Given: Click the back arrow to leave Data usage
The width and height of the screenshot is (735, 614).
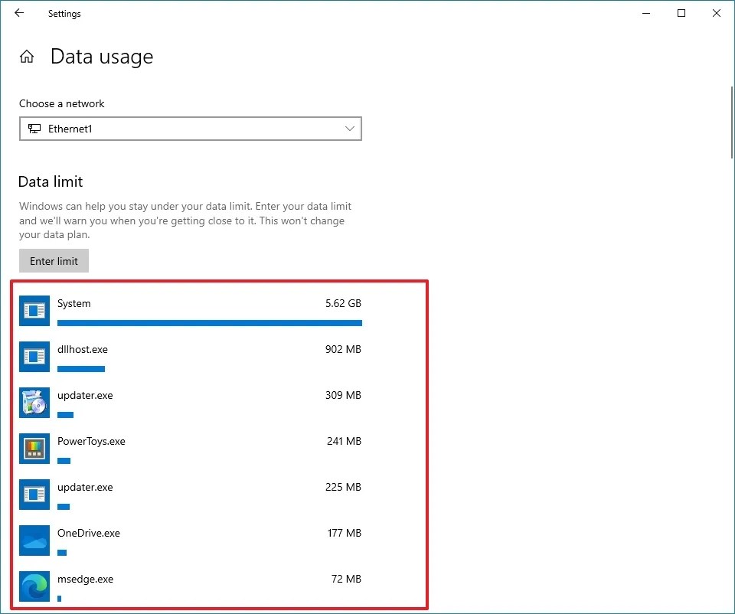Looking at the screenshot, I should 18,13.
